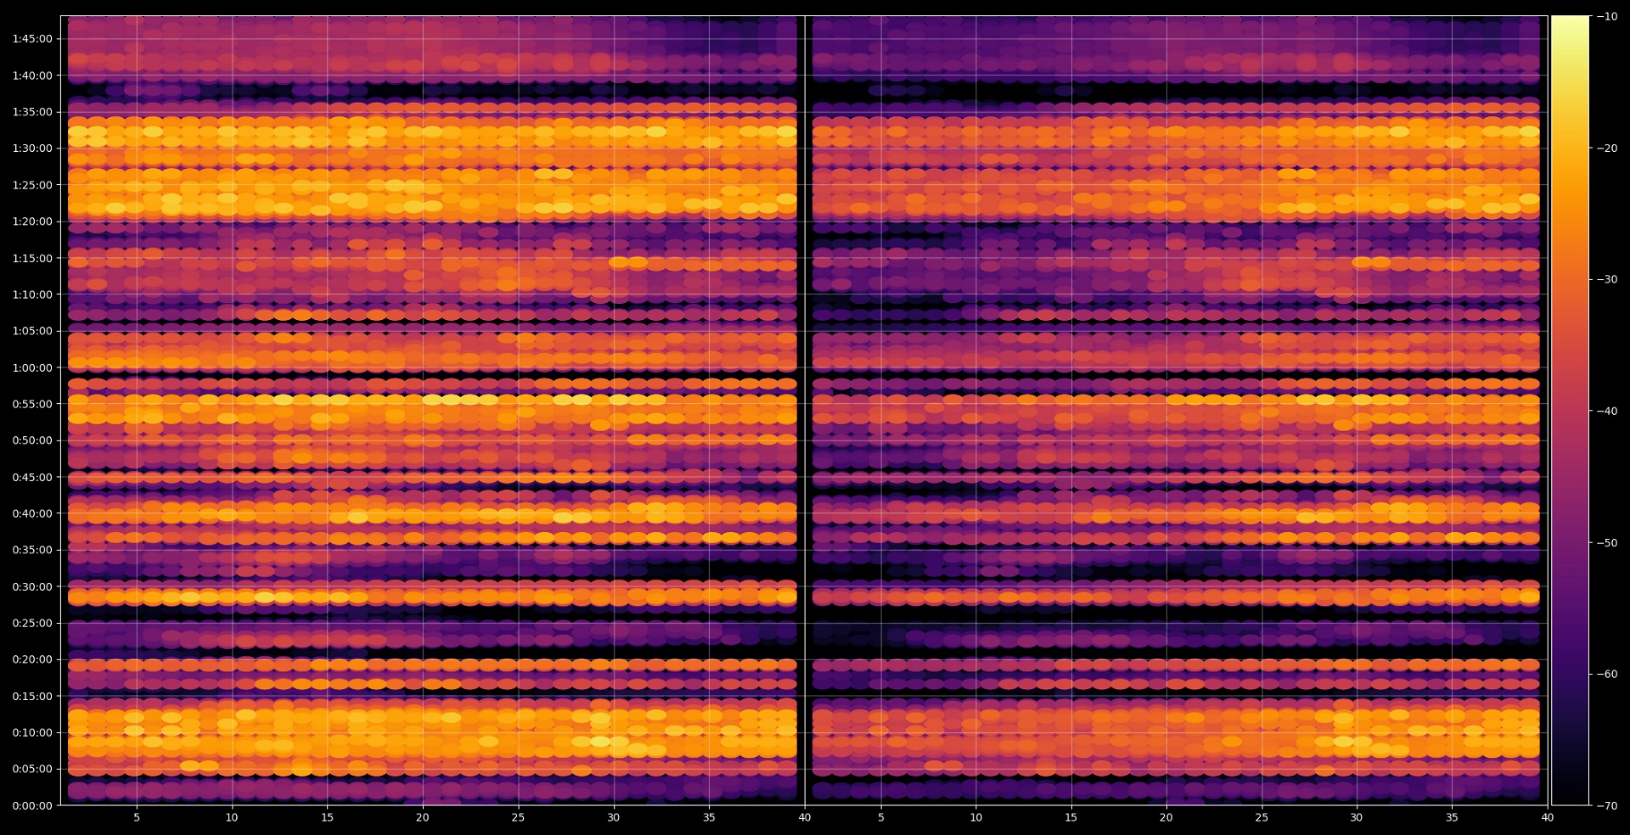Click x-axis tick 40 between the heatmaps
The height and width of the screenshot is (835, 1630).
pyautogui.click(x=805, y=818)
